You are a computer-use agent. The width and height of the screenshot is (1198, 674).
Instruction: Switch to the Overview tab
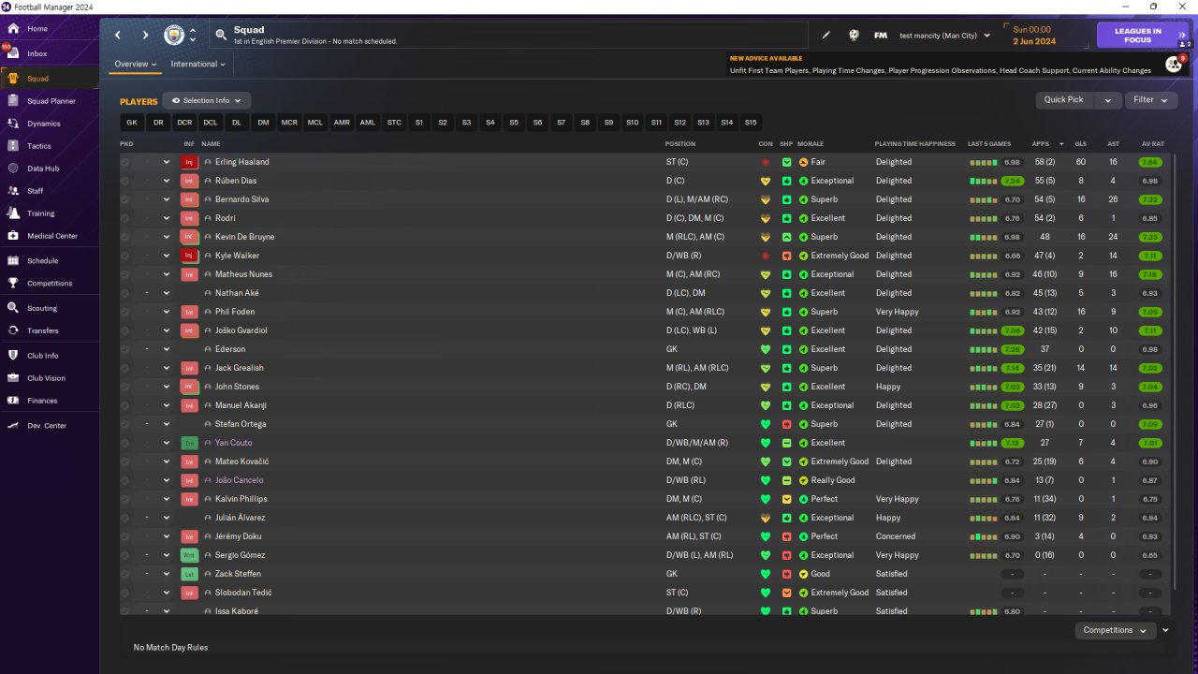[136, 65]
